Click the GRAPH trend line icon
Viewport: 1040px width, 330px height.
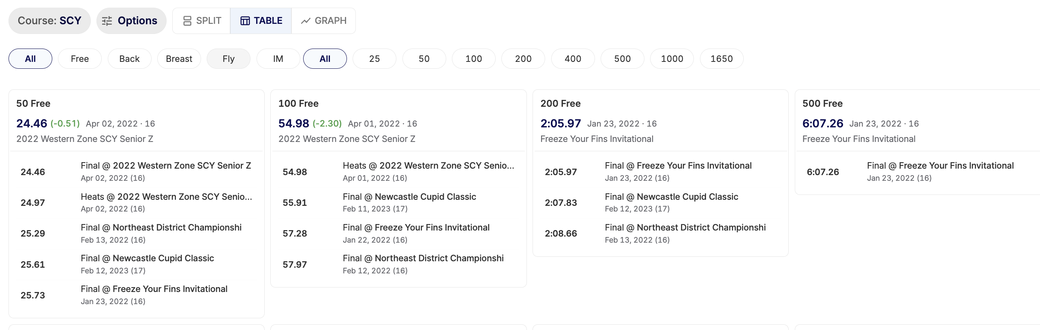coord(306,21)
